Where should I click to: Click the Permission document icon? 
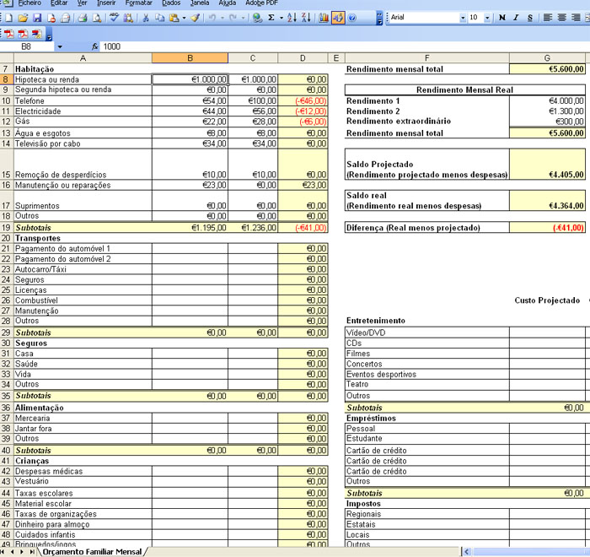tap(51, 18)
